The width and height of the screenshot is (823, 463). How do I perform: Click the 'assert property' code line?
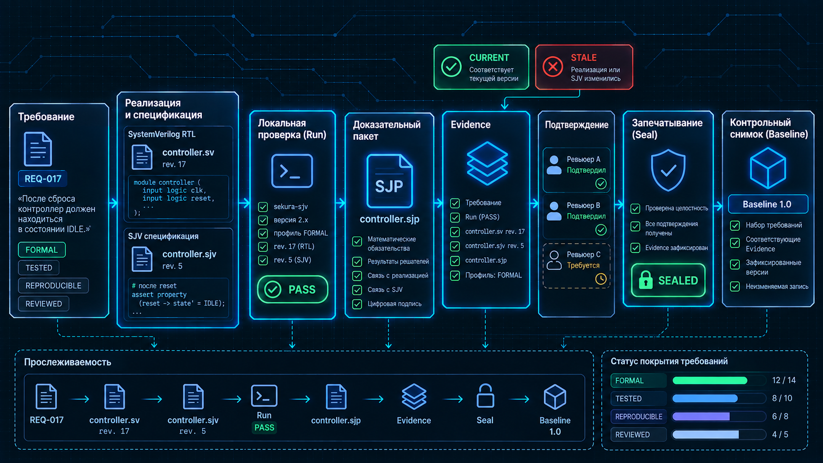(159, 294)
